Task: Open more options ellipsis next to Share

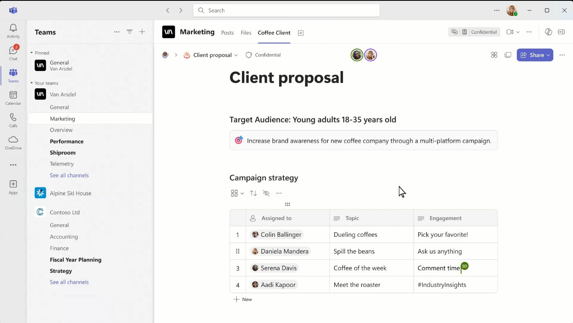Action: (562, 55)
